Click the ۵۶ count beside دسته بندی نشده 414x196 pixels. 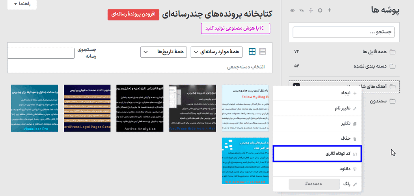297,65
